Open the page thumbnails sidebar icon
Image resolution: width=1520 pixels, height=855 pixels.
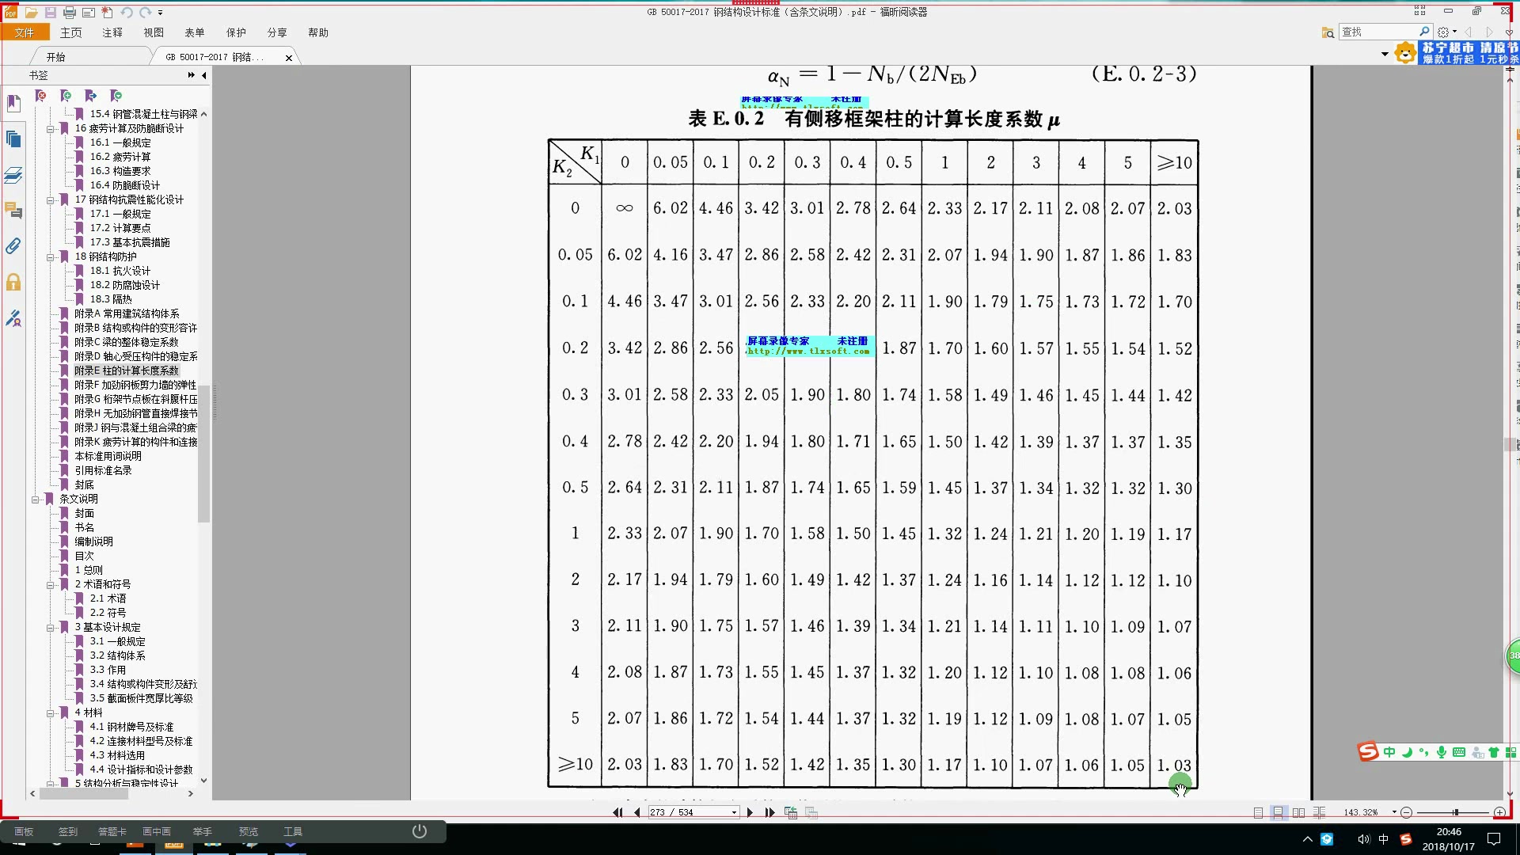(x=13, y=139)
